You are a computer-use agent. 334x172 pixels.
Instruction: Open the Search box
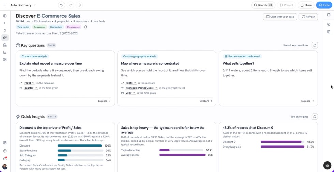click(x=263, y=5)
